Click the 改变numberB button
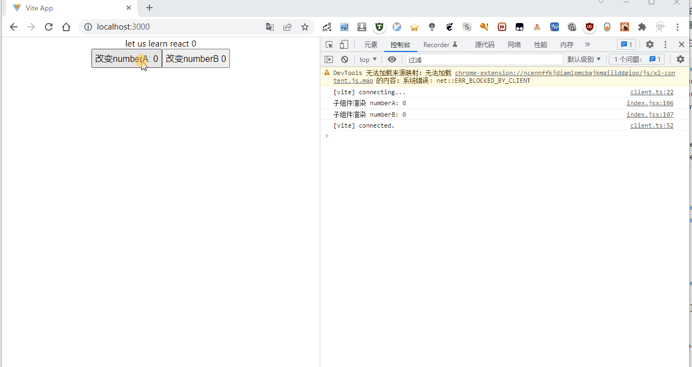This screenshot has width=692, height=367. [x=196, y=59]
